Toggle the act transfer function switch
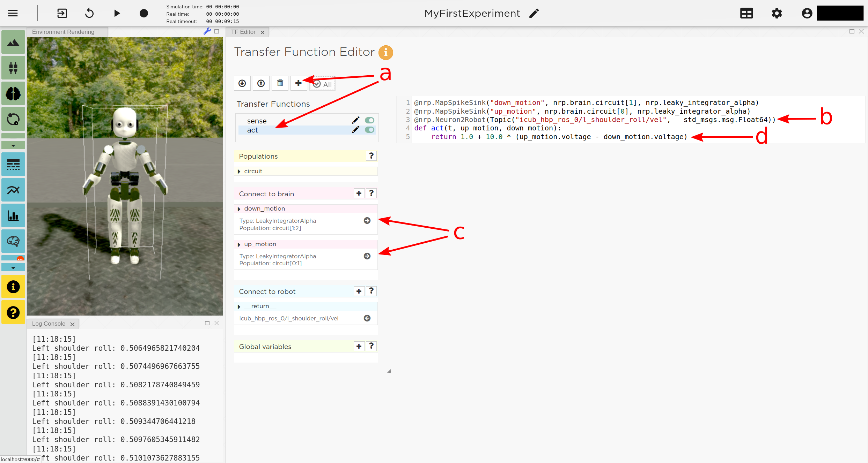This screenshot has width=868, height=463. [369, 130]
